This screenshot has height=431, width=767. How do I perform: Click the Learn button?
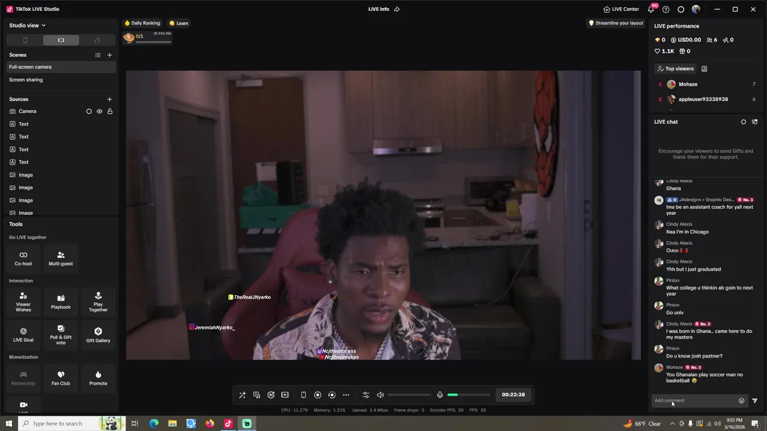point(179,23)
